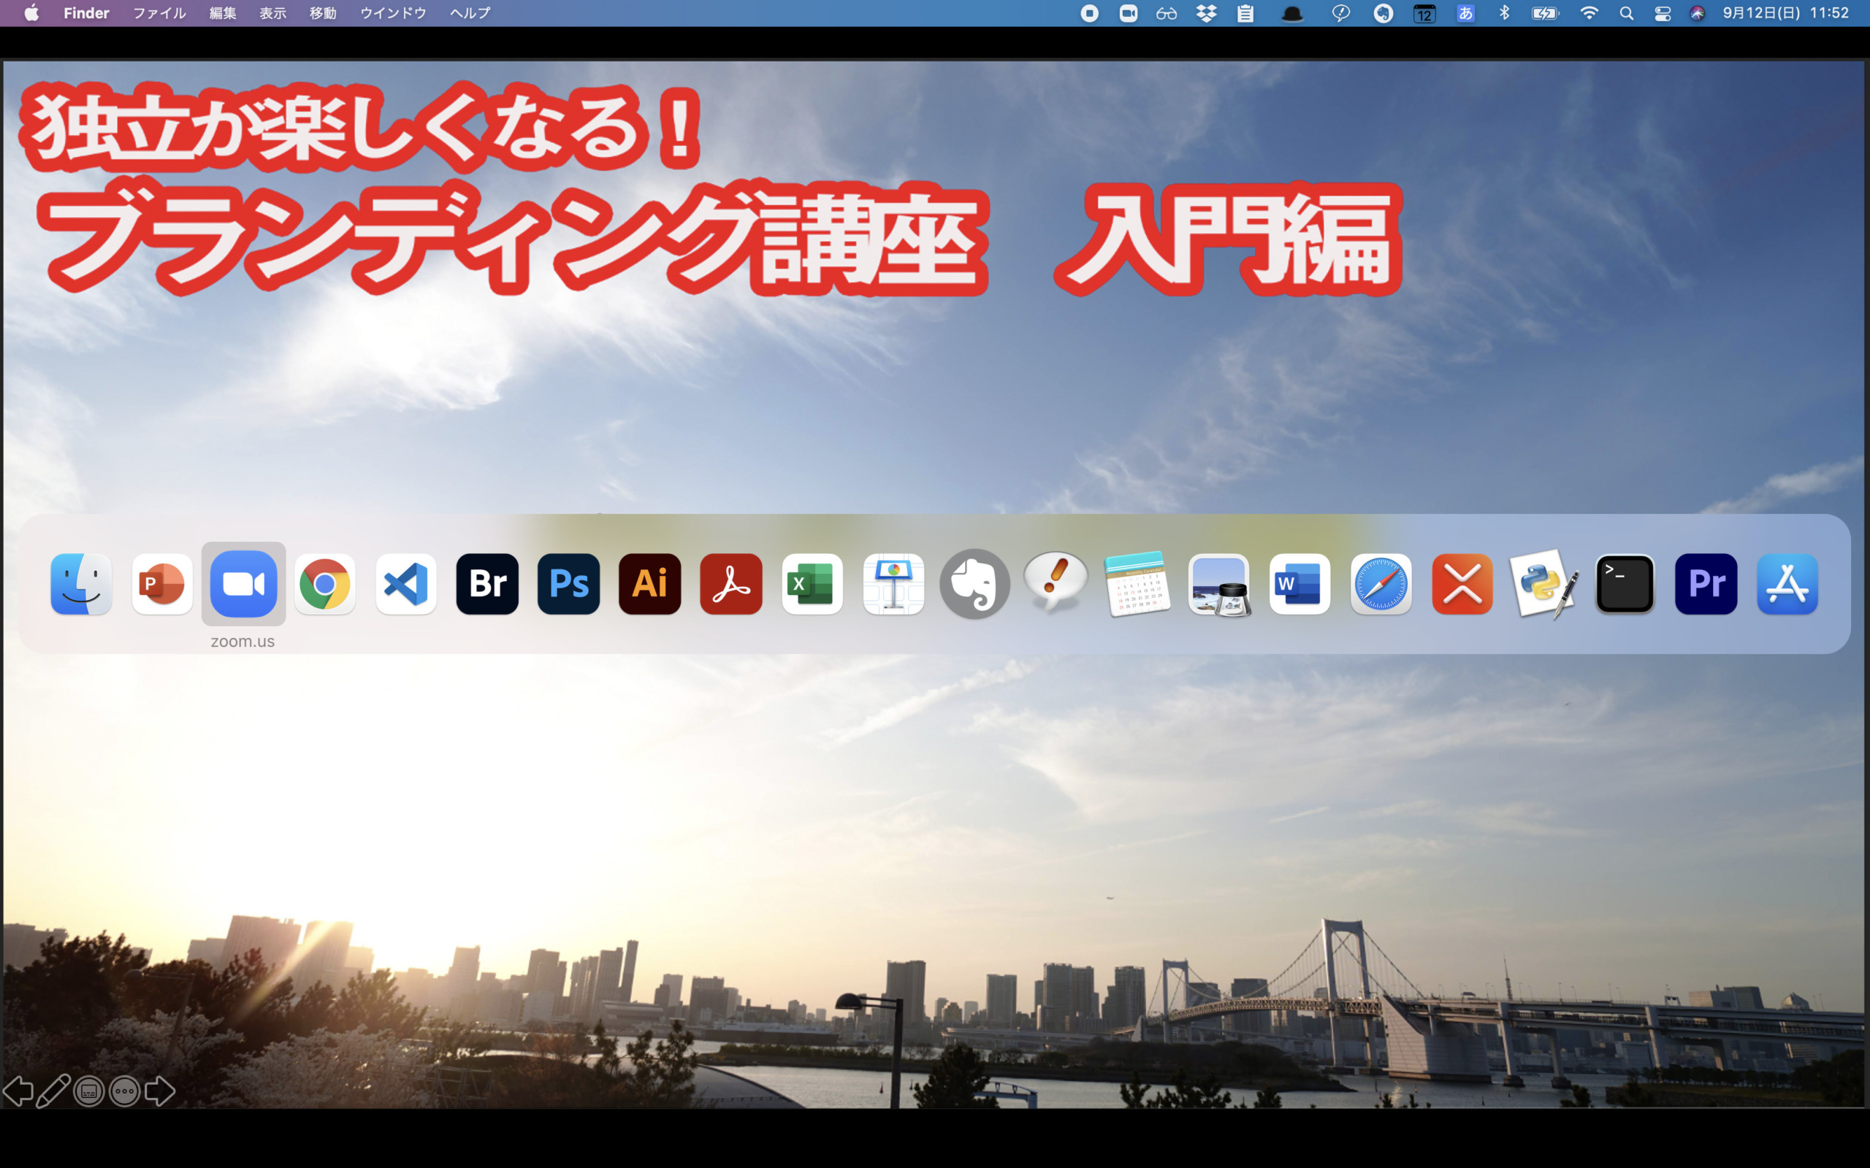The height and width of the screenshot is (1168, 1870).
Task: Open the あ input source menu
Action: click(1465, 13)
